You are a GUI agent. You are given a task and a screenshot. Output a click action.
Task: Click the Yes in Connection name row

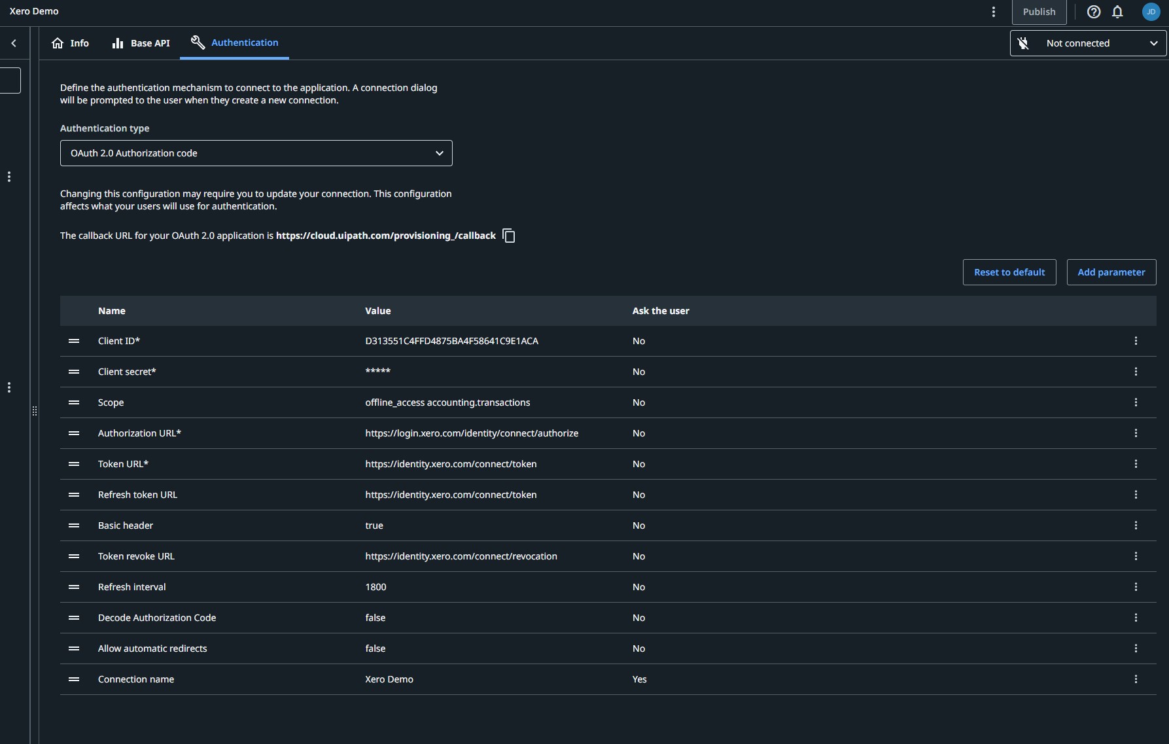639,679
